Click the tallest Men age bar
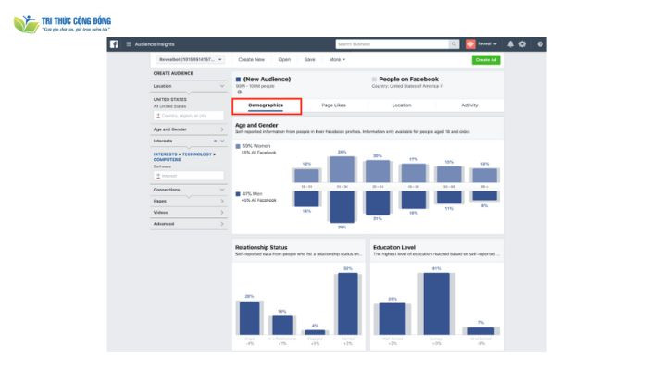 tap(342, 207)
